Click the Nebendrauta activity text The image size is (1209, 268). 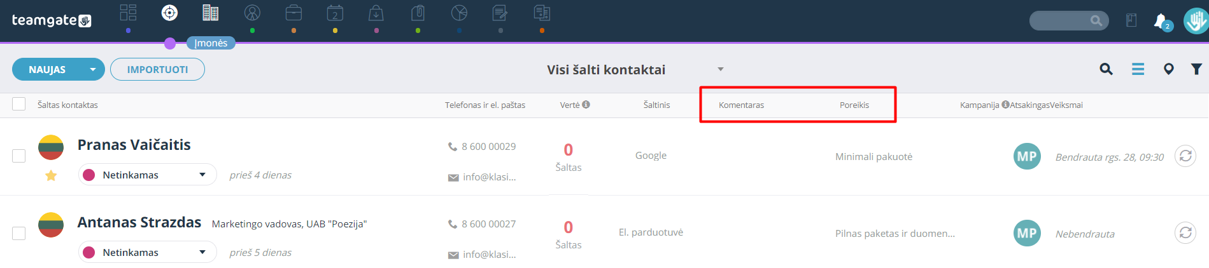pyautogui.click(x=1085, y=234)
